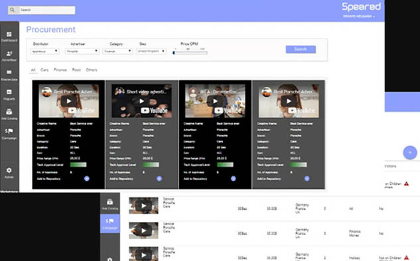Click inside the top Search input field
Viewport: 420px width, 261px height.
(47, 10)
